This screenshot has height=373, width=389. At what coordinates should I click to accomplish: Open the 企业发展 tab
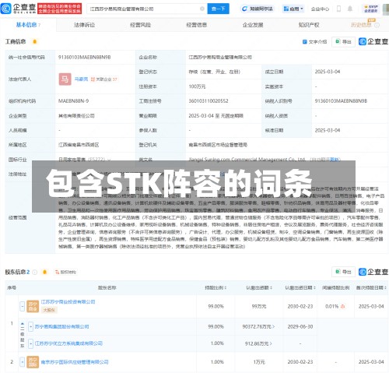pos(253,25)
